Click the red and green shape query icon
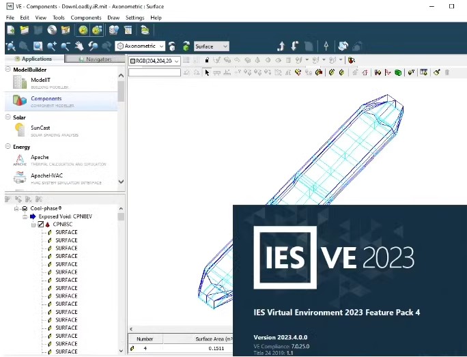This screenshot has width=467, height=357. click(352, 60)
